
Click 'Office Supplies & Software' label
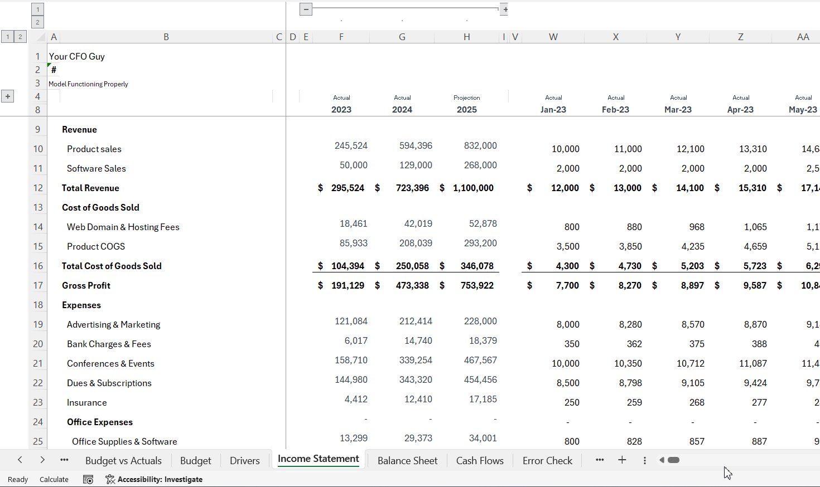[x=124, y=441]
